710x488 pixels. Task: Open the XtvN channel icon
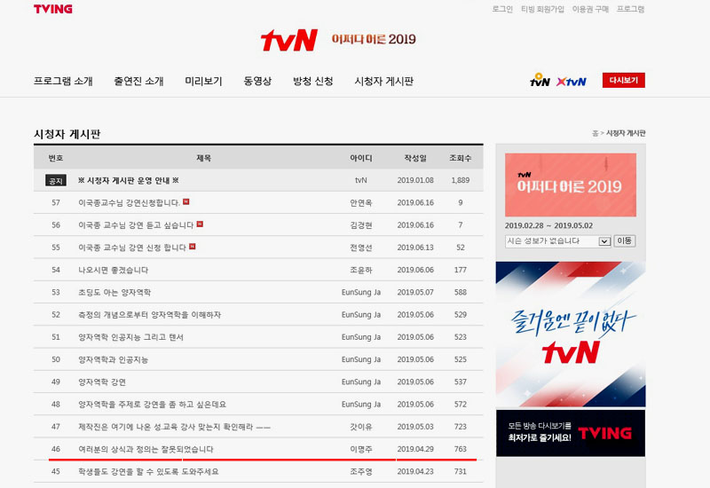[x=572, y=81]
